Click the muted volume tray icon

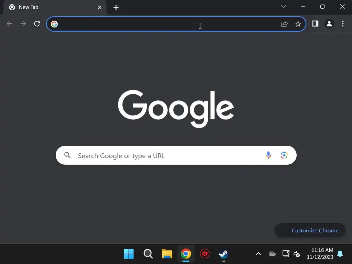click(297, 254)
